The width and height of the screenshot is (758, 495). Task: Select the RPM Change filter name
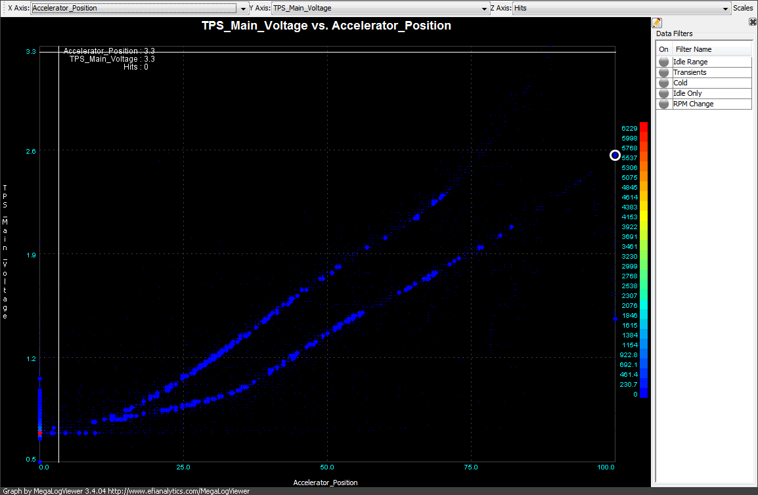tap(693, 104)
